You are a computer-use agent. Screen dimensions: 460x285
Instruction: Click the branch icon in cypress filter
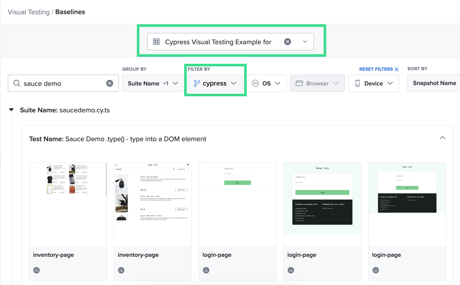coord(197,83)
